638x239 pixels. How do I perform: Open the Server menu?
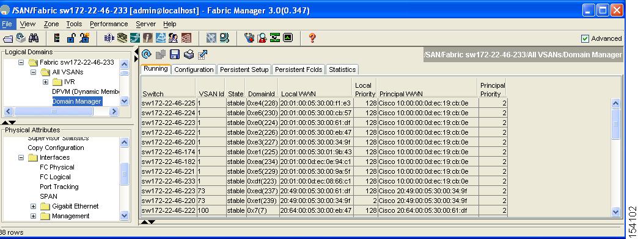[145, 24]
